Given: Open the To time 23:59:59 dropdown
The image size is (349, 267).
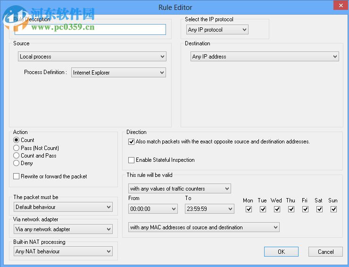Looking at the screenshot, I should click(x=209, y=209).
